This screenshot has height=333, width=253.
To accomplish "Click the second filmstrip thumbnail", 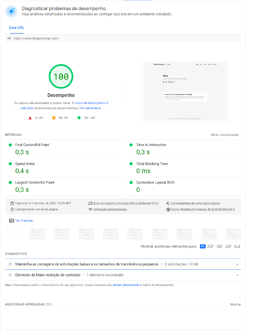I will (x=37, y=234).
